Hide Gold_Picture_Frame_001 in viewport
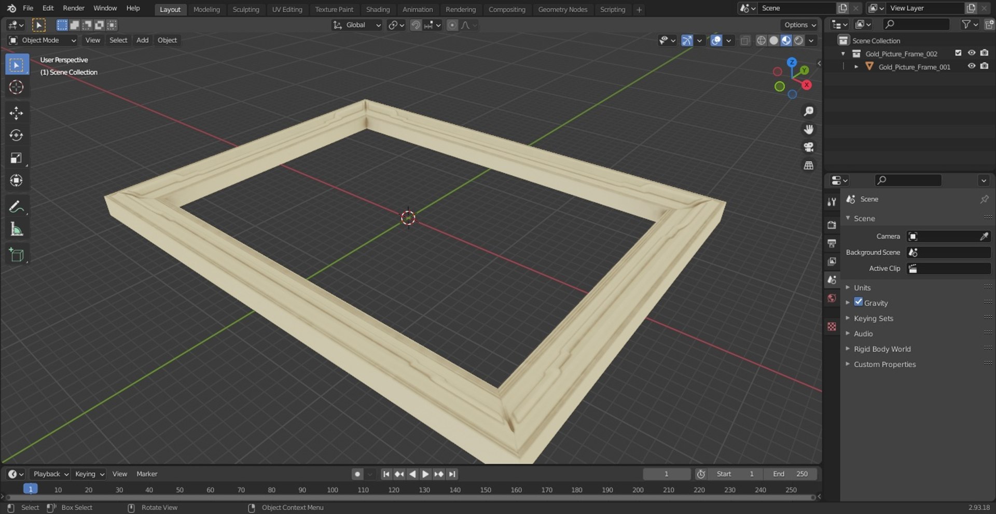Screen dimensions: 996x514 pyautogui.click(x=972, y=66)
